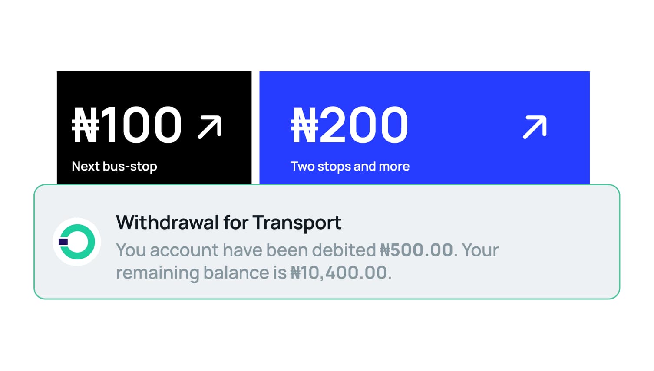
Task: Click the arrow icon beside ₦100
Action: click(210, 127)
